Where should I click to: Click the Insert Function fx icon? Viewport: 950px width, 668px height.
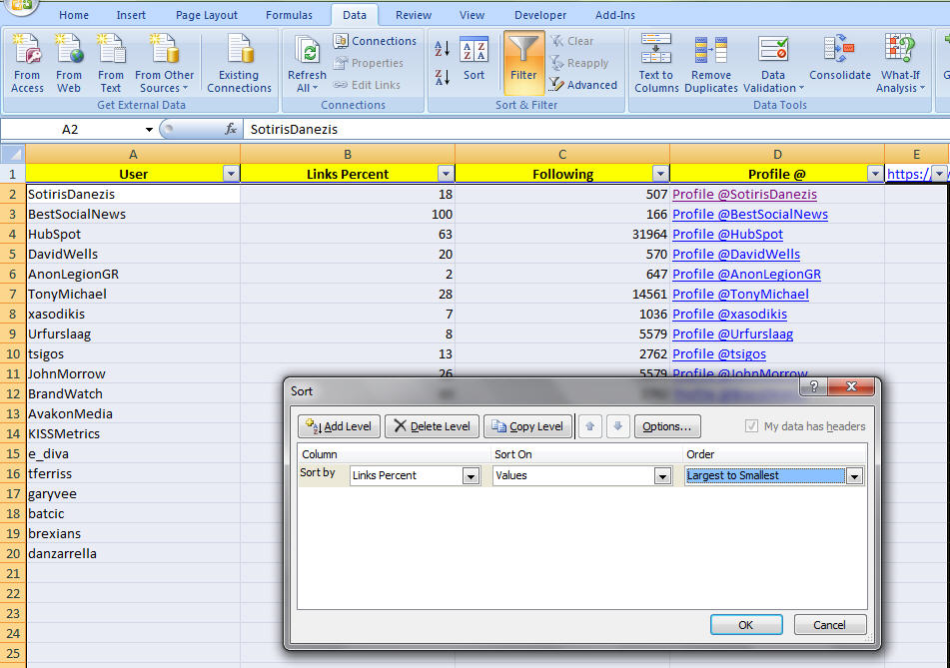(230, 129)
